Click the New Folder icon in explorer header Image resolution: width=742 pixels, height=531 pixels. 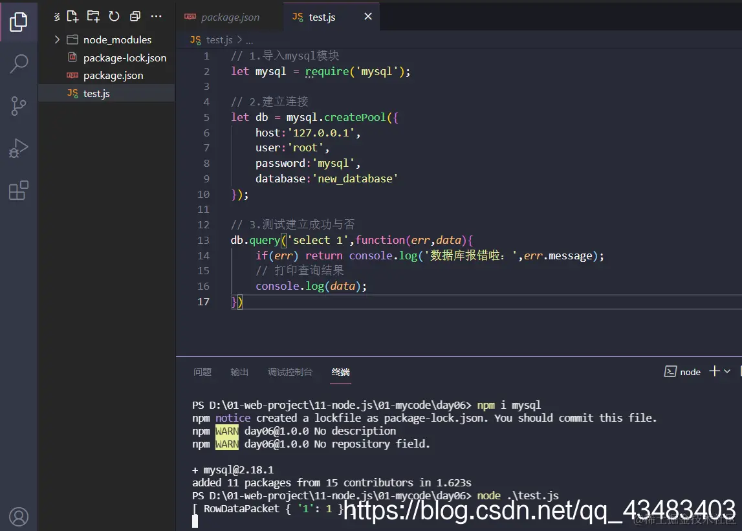93,17
